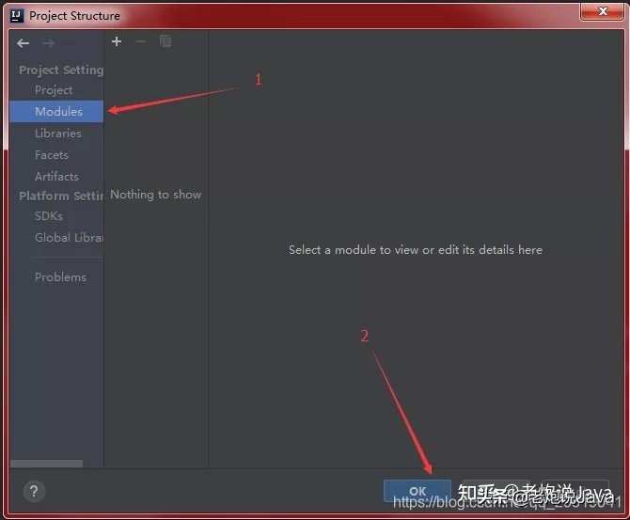630x520 pixels.
Task: Open Libraries settings section
Action: [x=58, y=133]
